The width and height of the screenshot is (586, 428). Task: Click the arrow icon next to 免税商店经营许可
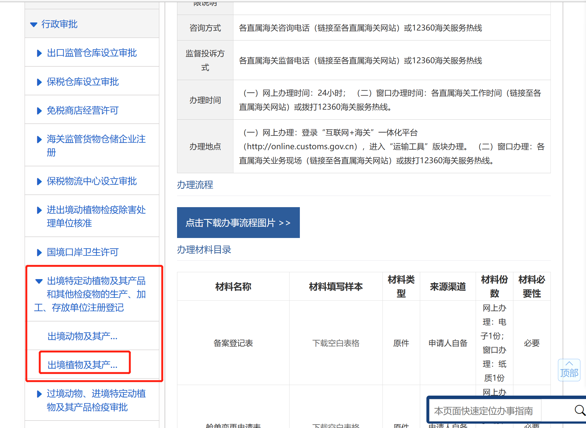39,111
